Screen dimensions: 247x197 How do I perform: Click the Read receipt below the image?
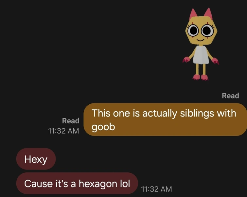(230, 96)
